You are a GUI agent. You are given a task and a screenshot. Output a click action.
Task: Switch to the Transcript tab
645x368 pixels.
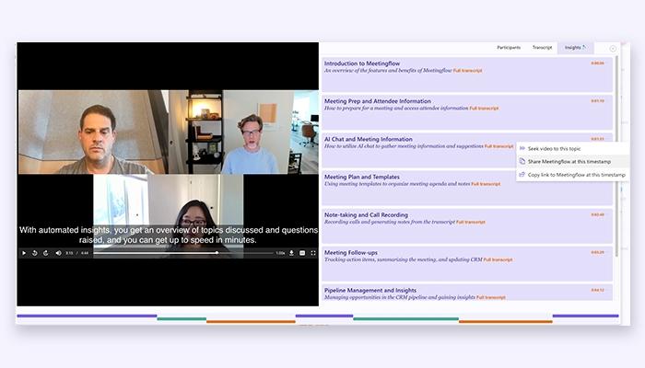542,48
